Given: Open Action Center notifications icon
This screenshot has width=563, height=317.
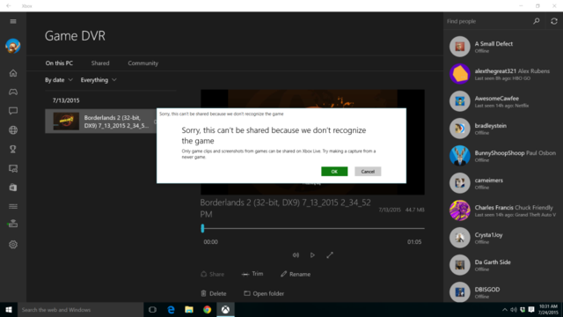Looking at the screenshot, I should pos(531,309).
